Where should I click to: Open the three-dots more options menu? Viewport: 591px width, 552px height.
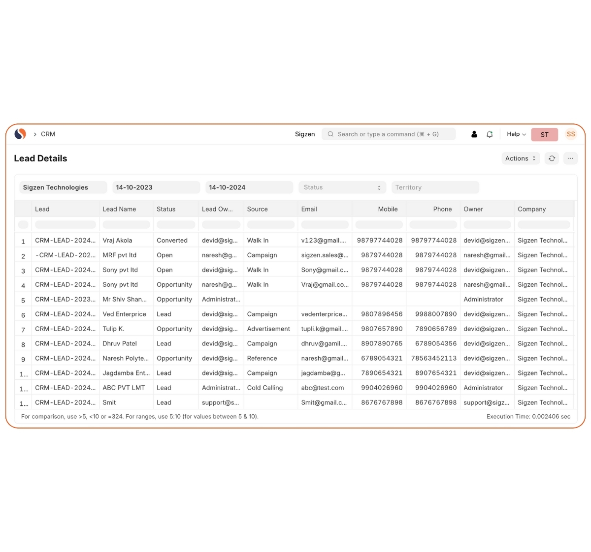(x=570, y=158)
